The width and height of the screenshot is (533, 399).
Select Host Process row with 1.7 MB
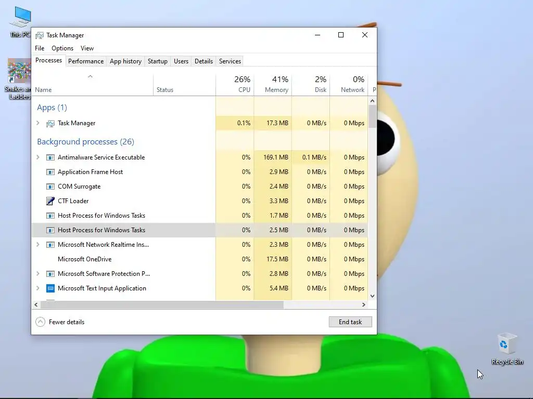click(x=200, y=216)
